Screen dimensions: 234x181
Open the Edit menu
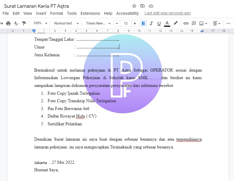click(16, 13)
